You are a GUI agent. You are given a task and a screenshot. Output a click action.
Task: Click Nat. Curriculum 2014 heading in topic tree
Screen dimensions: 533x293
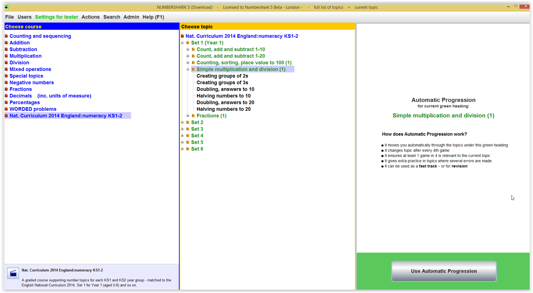click(x=242, y=36)
